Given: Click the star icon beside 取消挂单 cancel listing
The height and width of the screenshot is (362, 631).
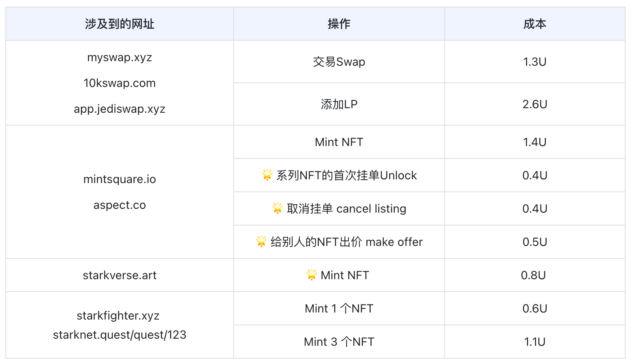Looking at the screenshot, I should pos(277,208).
